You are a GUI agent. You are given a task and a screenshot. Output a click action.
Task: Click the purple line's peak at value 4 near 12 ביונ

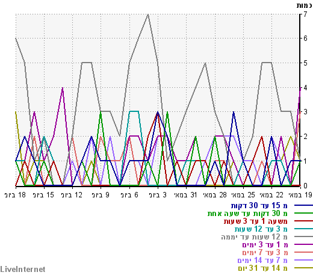pyautogui.click(x=63, y=88)
